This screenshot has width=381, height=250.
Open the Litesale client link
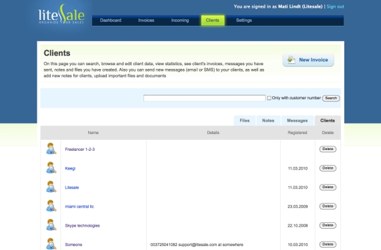point(72,187)
